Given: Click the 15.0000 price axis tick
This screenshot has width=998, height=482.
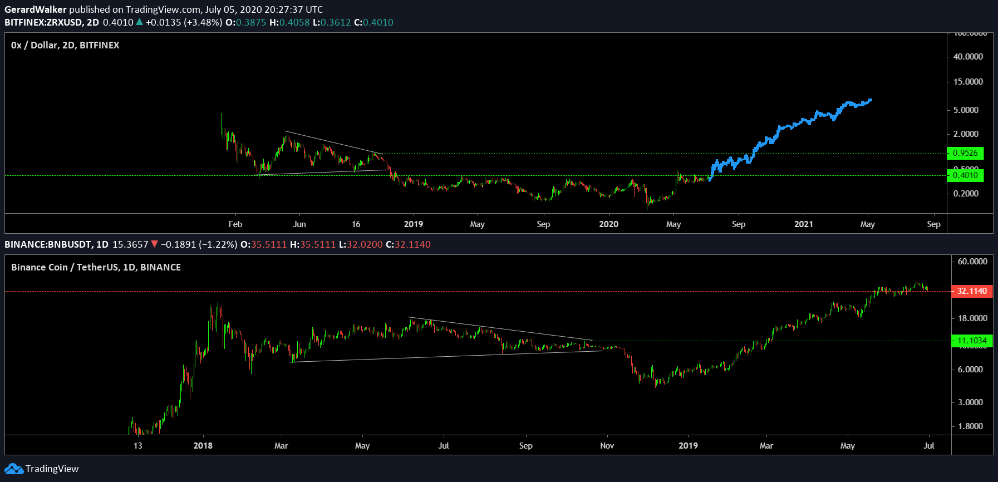Looking at the screenshot, I should coord(968,82).
